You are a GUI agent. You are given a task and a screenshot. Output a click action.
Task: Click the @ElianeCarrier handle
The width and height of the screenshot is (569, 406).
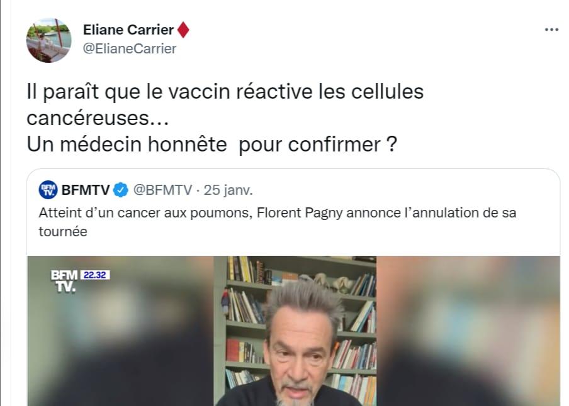pyautogui.click(x=130, y=48)
